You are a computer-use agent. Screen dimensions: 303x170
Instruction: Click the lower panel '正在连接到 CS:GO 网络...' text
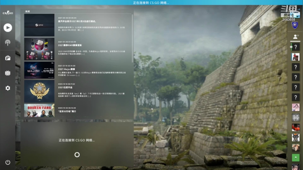coord(77,140)
